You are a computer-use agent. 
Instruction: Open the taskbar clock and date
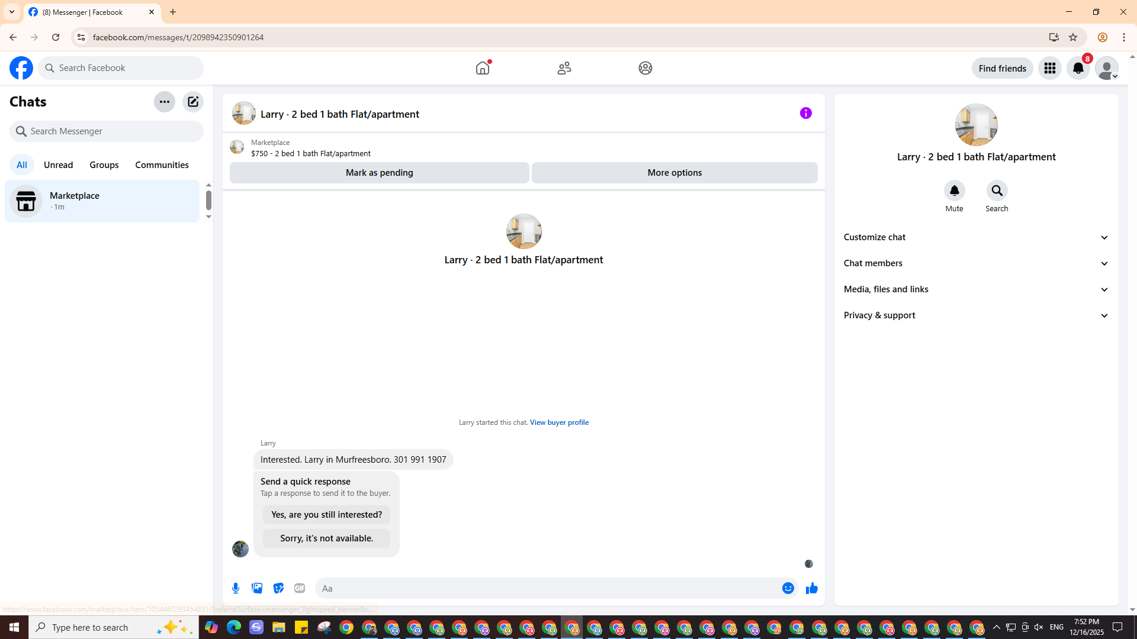pyautogui.click(x=1087, y=627)
